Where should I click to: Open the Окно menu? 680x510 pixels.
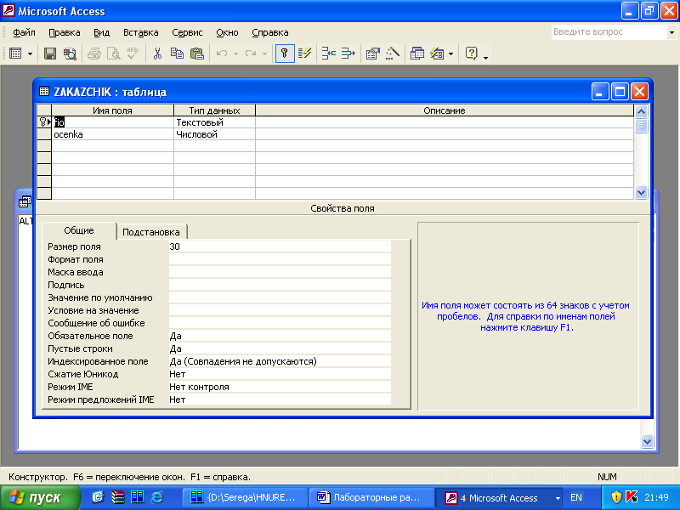(227, 32)
